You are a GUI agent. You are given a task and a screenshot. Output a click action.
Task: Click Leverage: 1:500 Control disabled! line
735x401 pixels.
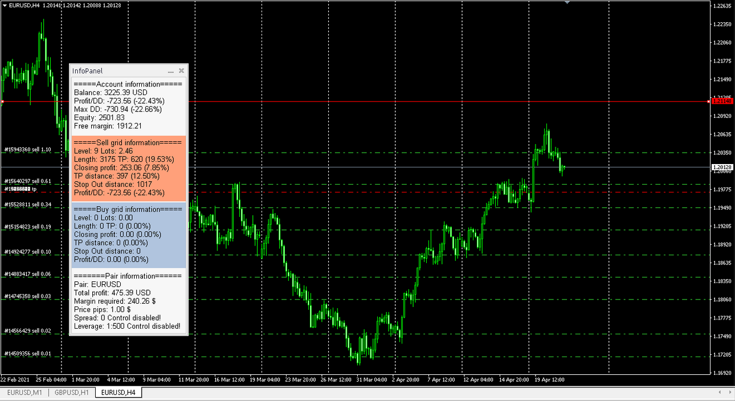coord(127,326)
